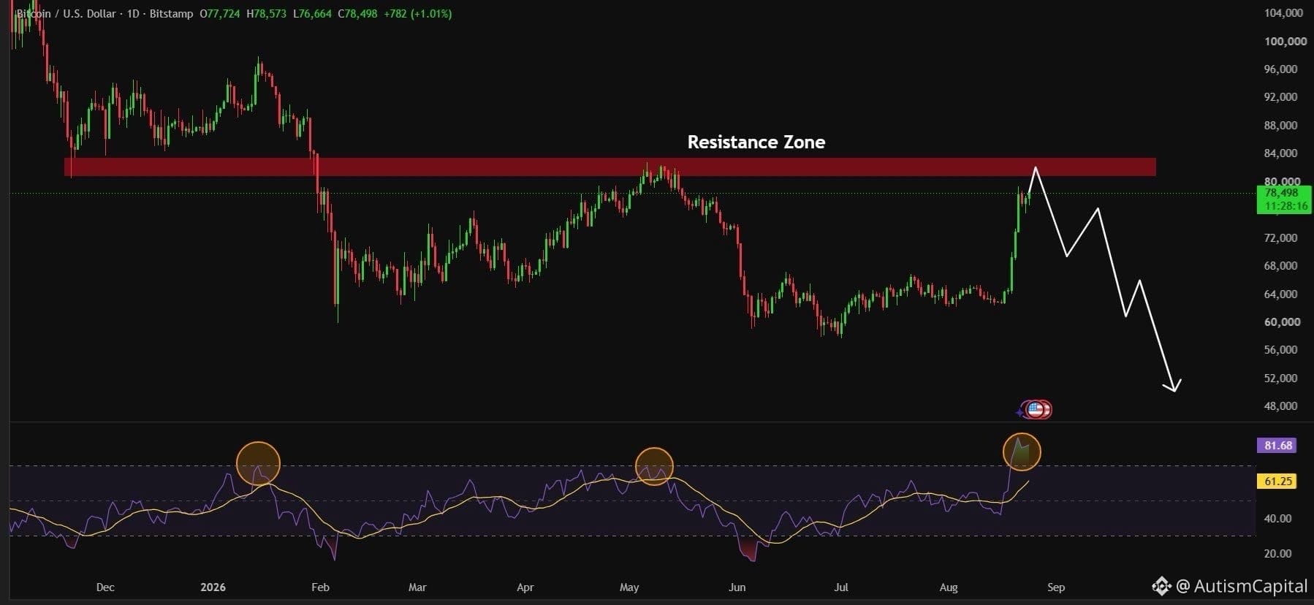Screen dimensions: 1314x605
Task: Click the 88,000 price axis label
Action: click(1281, 126)
